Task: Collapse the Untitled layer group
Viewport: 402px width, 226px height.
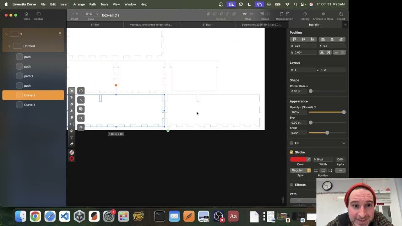Action: point(9,46)
